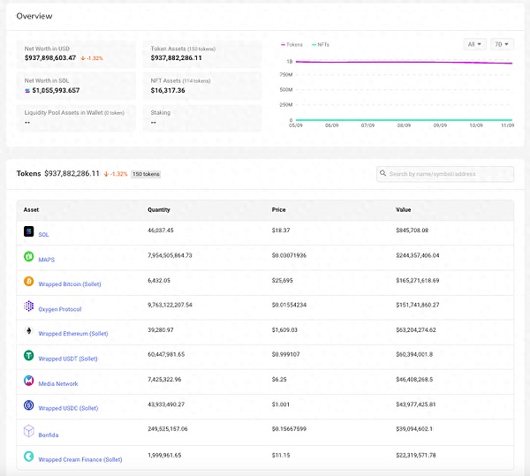
Task: Click the Price column header
Action: click(x=280, y=210)
